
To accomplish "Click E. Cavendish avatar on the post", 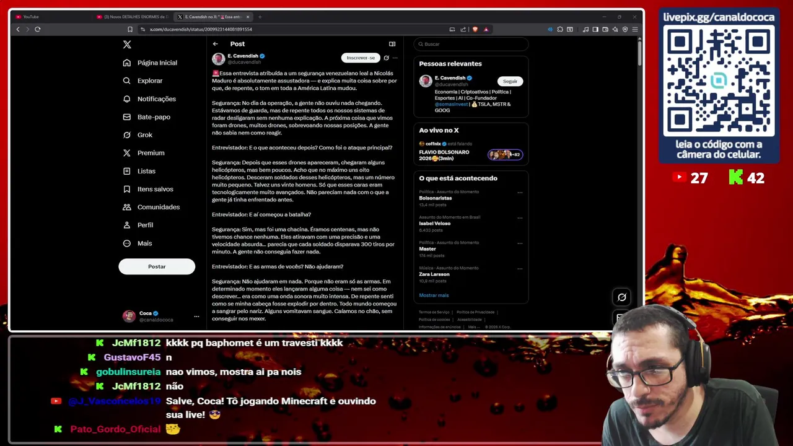I will [218, 59].
